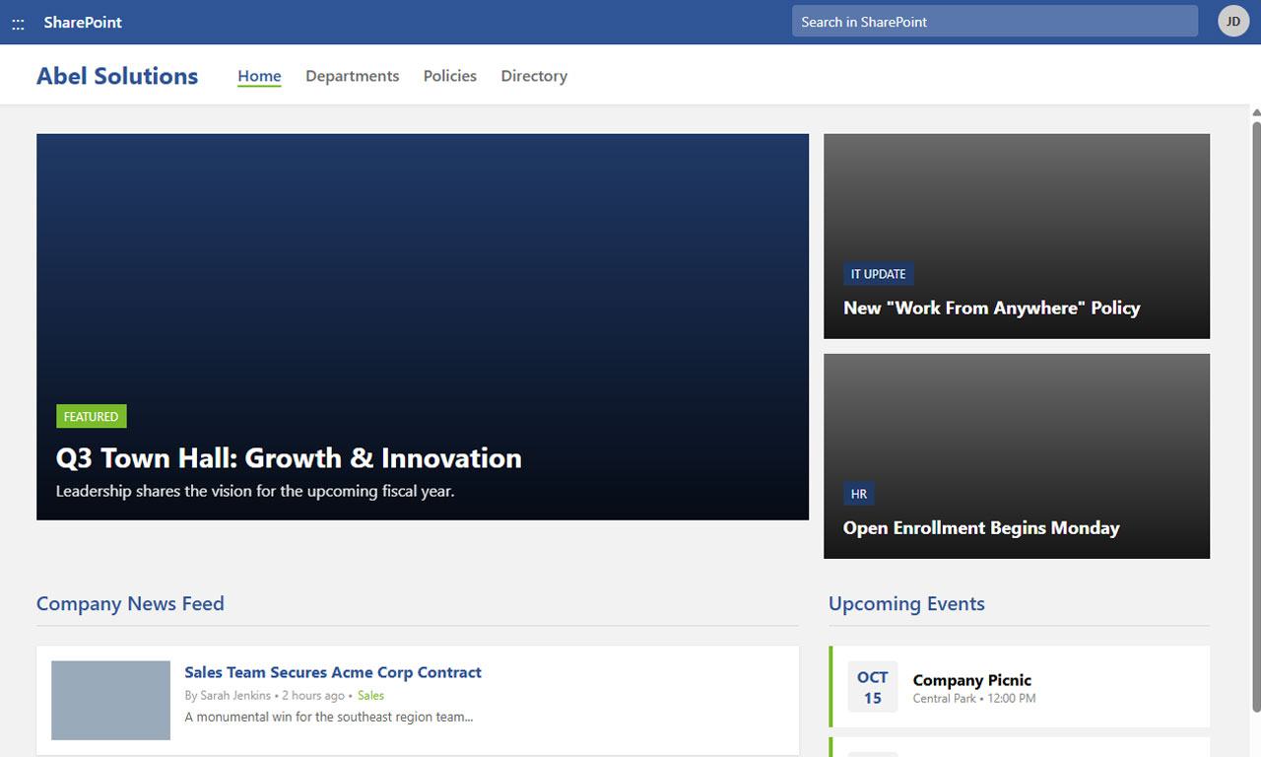Open the Open Enrollment Begins Monday article
Image resolution: width=1261 pixels, height=757 pixels.
tap(980, 527)
